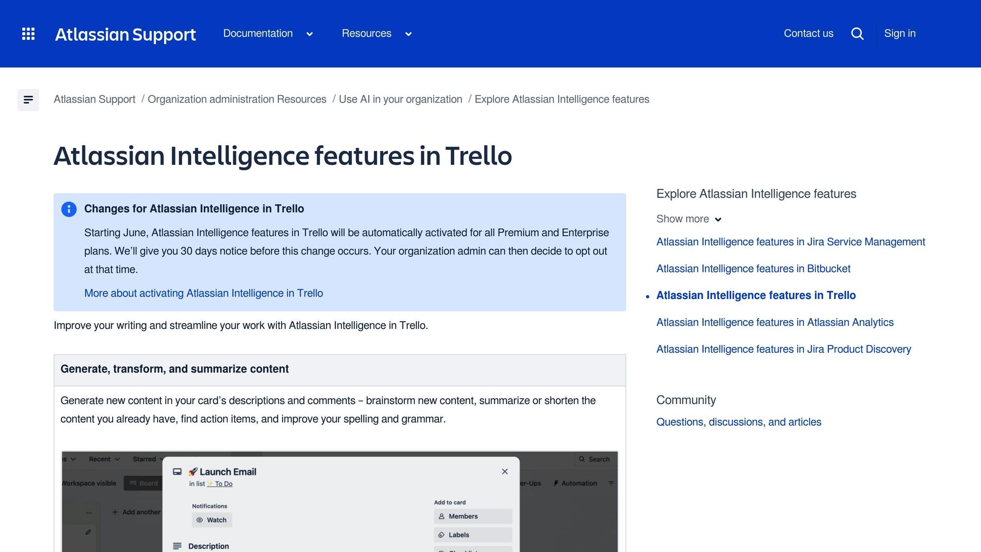Open Atlassian Intelligence features in Bitbucket link
981x552 pixels.
[x=753, y=269]
